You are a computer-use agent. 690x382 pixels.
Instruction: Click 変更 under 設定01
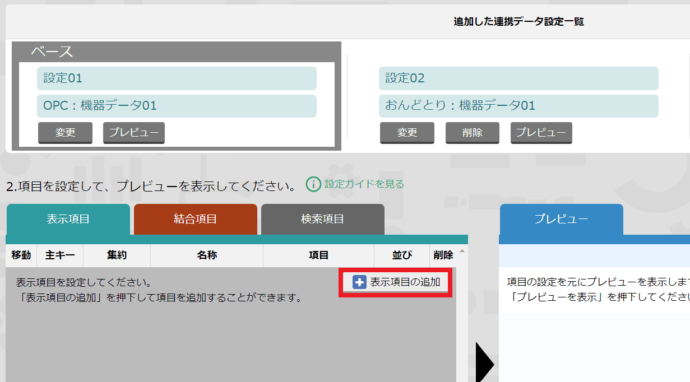click(65, 133)
